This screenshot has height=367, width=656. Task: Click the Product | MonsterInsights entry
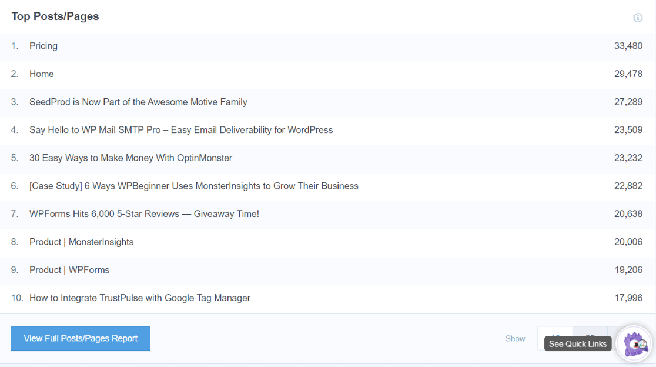coord(81,242)
